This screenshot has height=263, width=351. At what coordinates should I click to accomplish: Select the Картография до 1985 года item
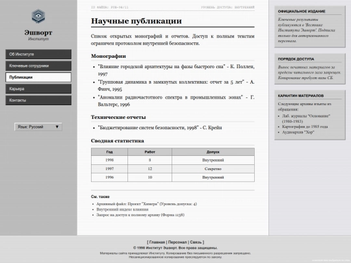[305, 127]
